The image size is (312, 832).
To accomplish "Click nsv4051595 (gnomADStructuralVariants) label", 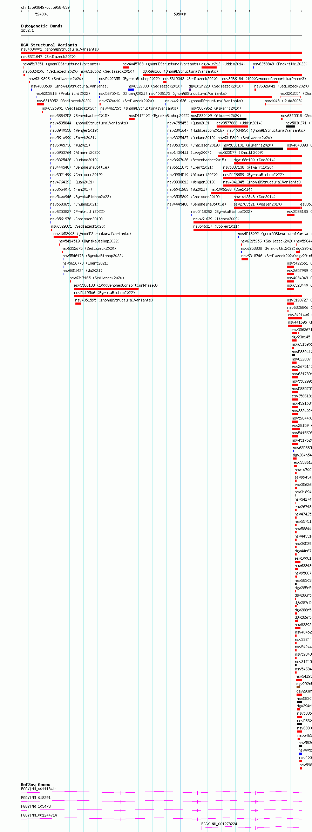I will tap(114, 300).
